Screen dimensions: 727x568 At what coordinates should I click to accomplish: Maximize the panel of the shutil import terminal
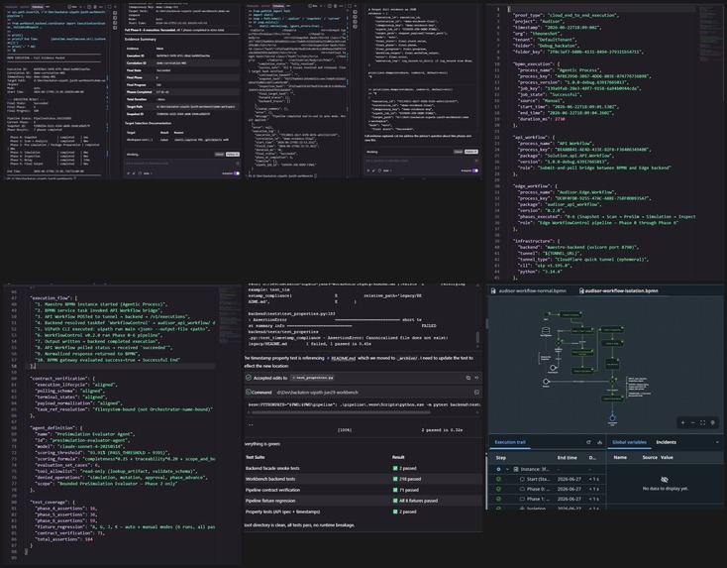pyautogui.click(x=350, y=6)
